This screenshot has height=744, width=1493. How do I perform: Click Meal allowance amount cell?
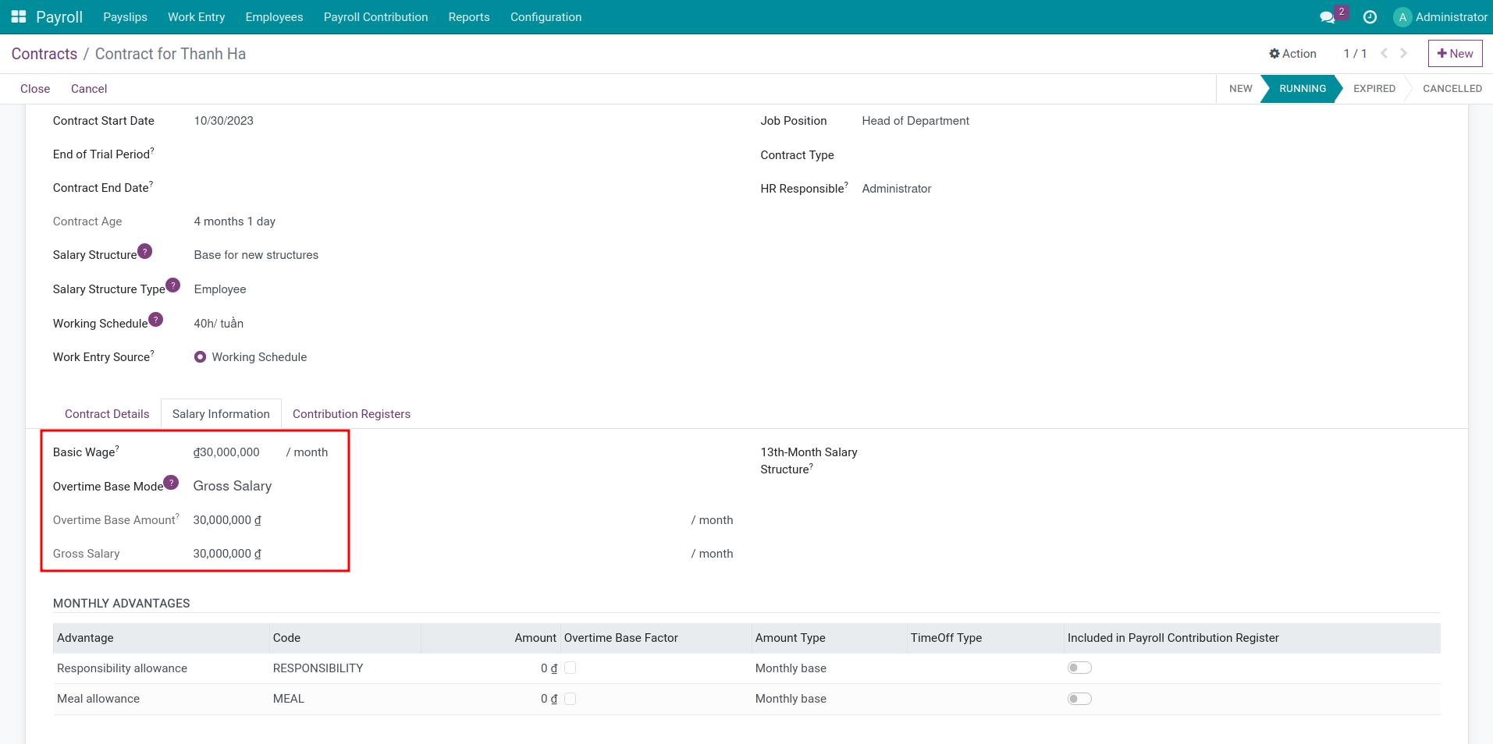489,699
